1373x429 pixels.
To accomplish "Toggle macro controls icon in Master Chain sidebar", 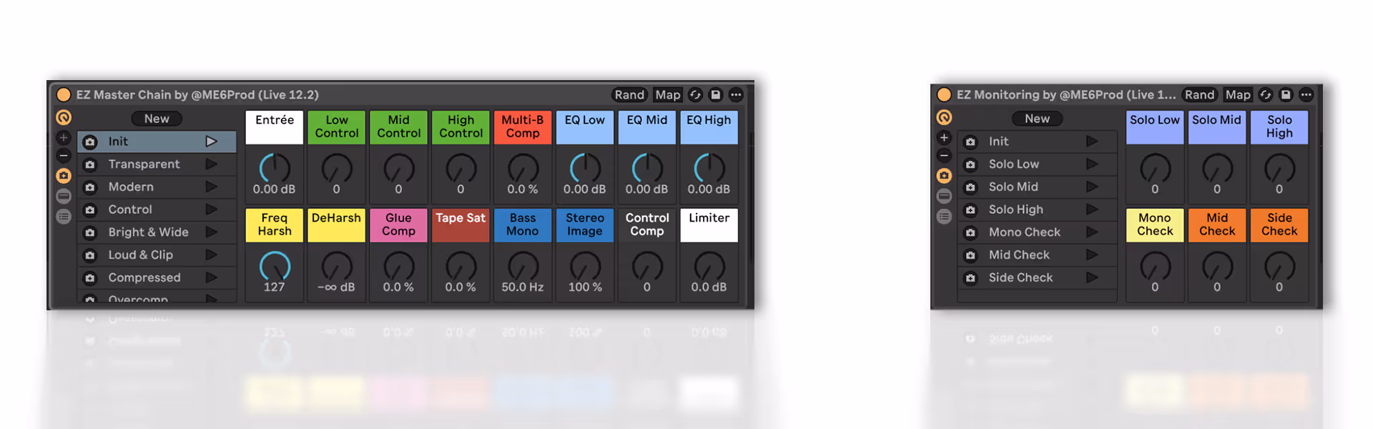I will (64, 117).
